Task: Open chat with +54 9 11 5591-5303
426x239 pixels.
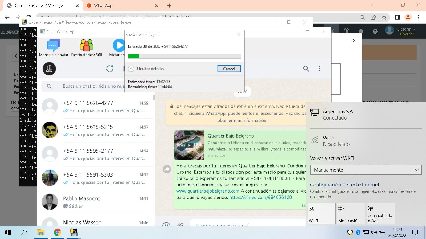Action: (96, 178)
